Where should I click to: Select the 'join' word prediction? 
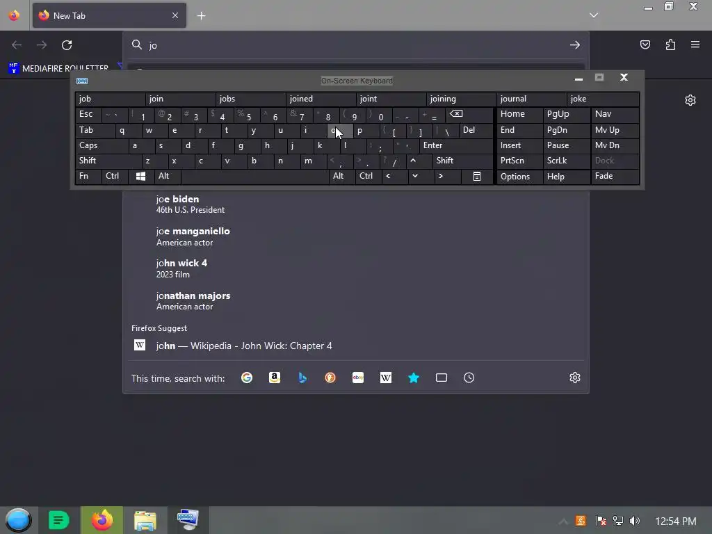tap(181, 99)
